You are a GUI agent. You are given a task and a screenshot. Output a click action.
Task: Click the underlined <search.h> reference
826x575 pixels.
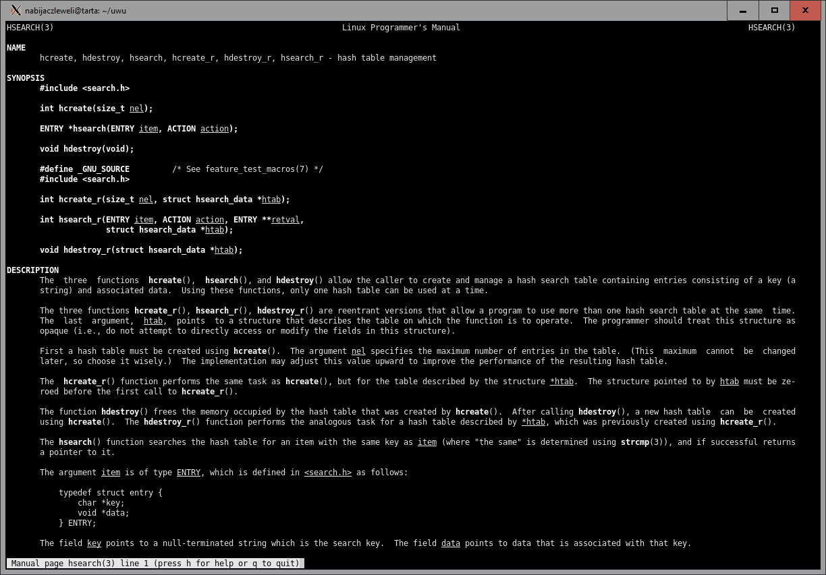(x=328, y=473)
